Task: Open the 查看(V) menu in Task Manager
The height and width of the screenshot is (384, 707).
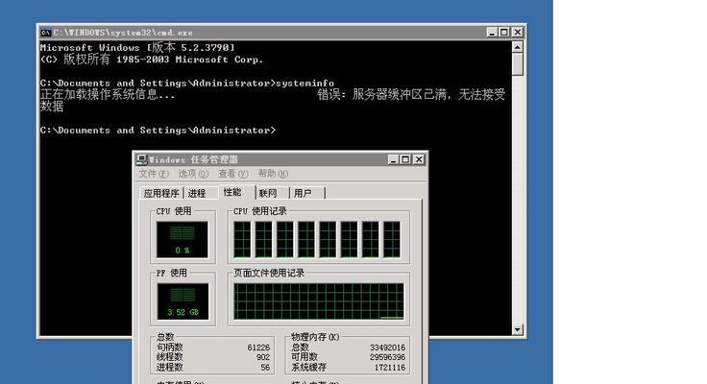Action: 233,174
